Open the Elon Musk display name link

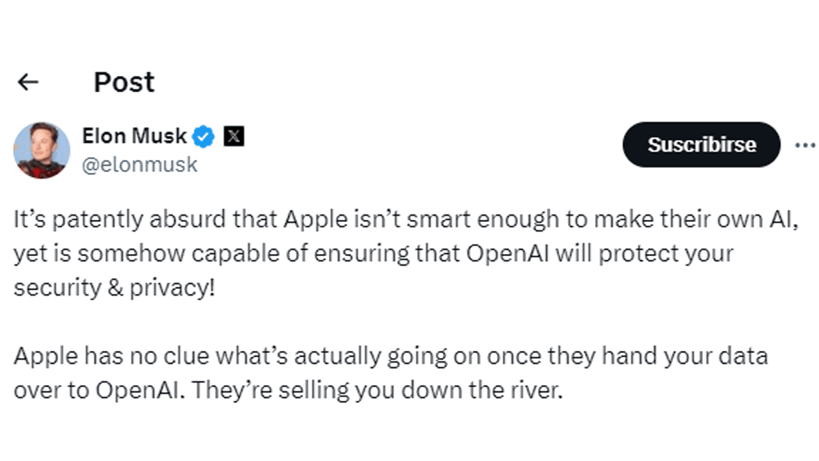[134, 136]
